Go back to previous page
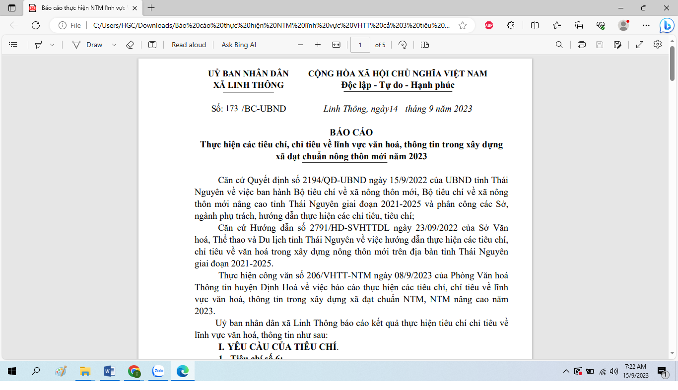The width and height of the screenshot is (678, 390). 14,25
